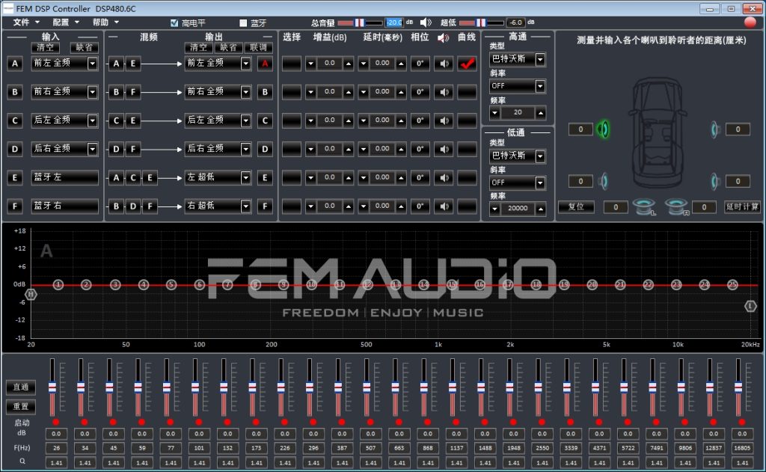766x472 pixels.
Task: Select the green front-left speaker in car diagram
Action: click(604, 129)
